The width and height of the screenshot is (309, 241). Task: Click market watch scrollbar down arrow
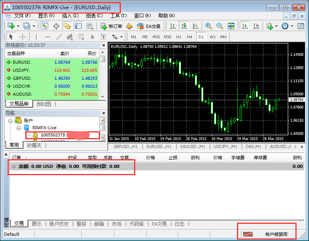pyautogui.click(x=102, y=97)
